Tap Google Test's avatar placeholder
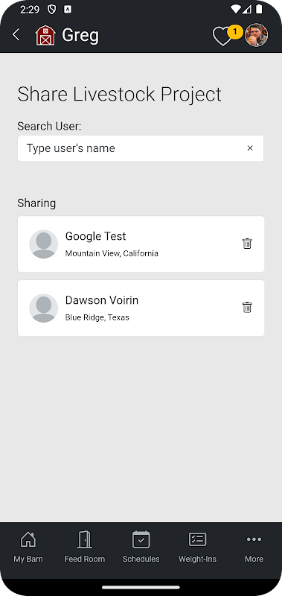This screenshot has width=282, height=596. tap(44, 244)
